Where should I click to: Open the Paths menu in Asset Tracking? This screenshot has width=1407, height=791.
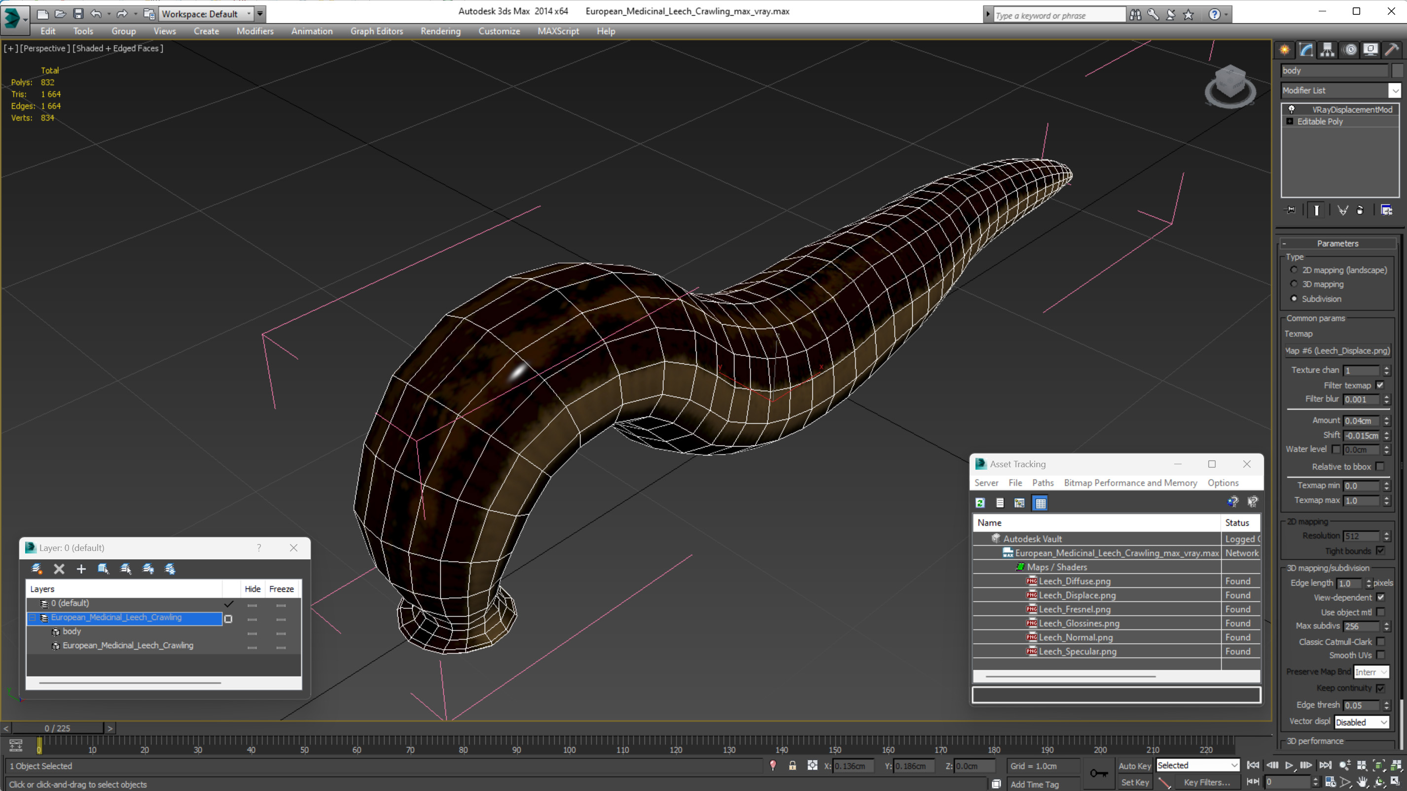pos(1042,482)
